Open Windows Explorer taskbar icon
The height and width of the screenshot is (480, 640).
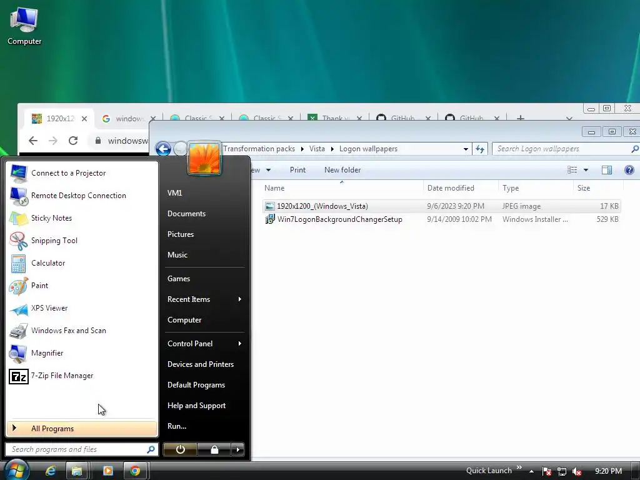coord(77,471)
